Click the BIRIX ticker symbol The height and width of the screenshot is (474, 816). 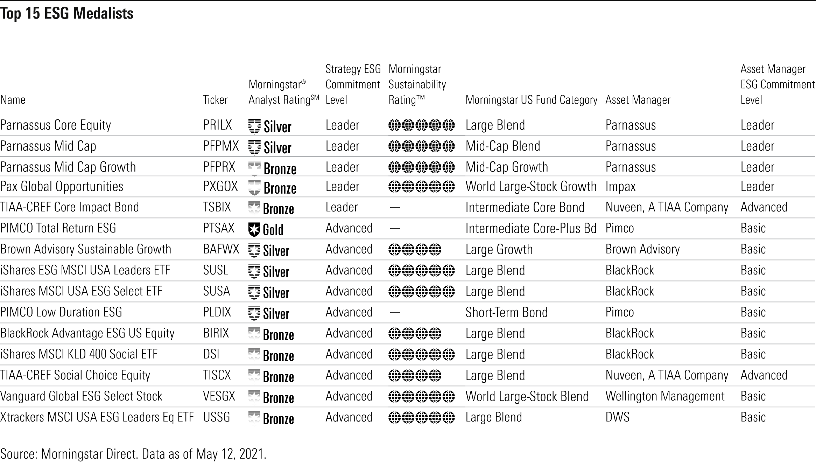[216, 333]
